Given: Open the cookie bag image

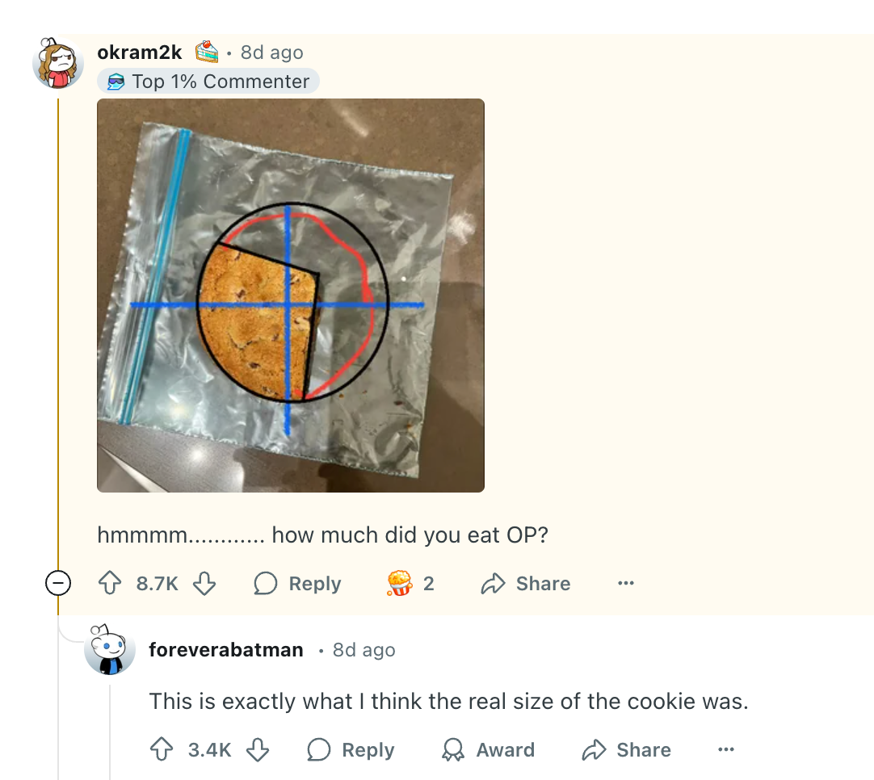Looking at the screenshot, I should 291,296.
